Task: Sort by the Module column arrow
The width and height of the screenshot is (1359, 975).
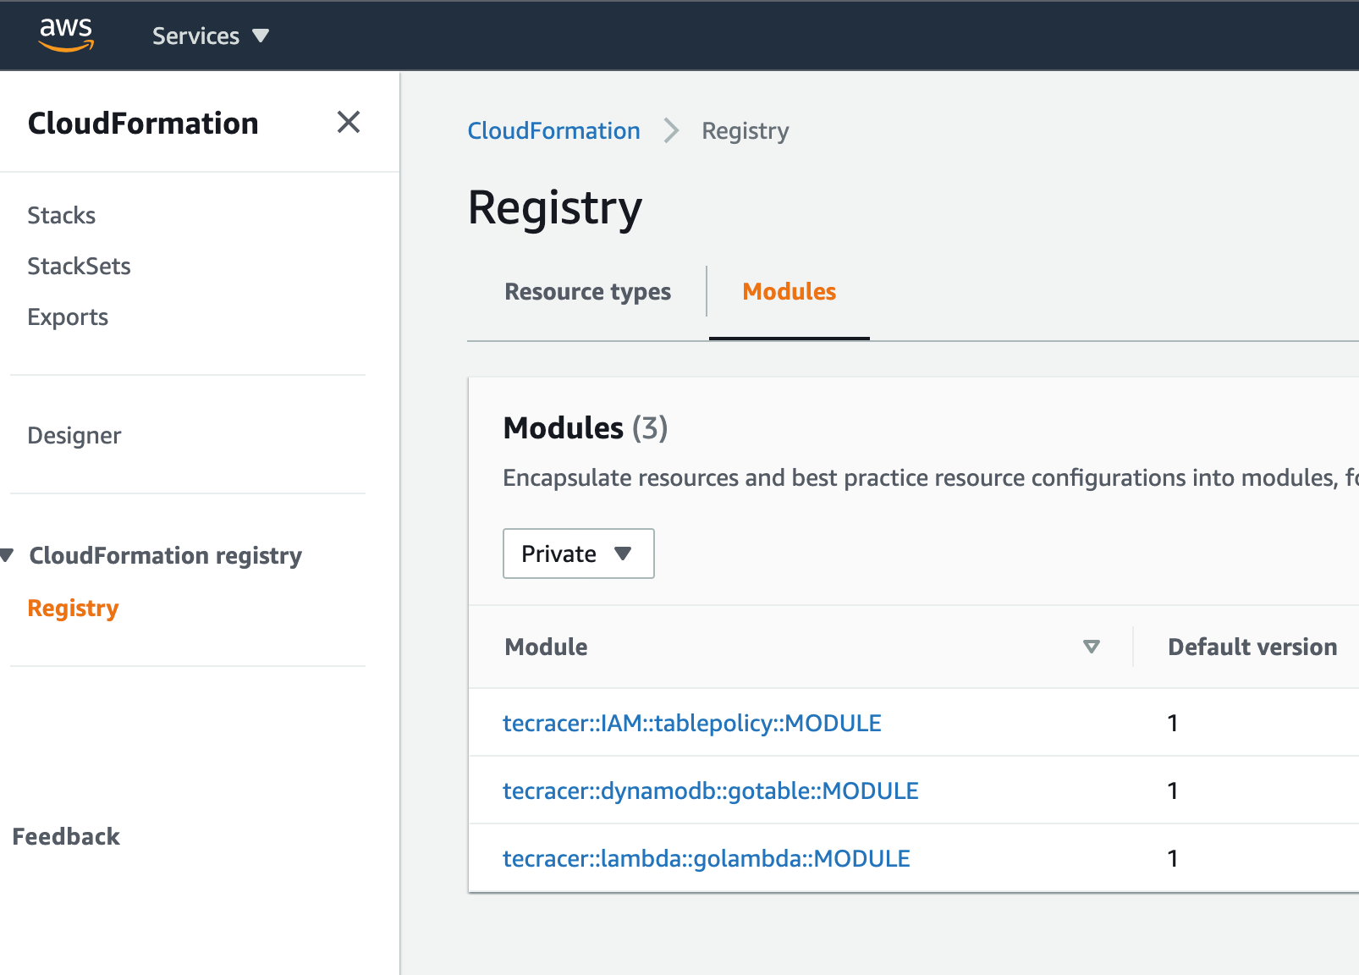Action: pos(1092,647)
